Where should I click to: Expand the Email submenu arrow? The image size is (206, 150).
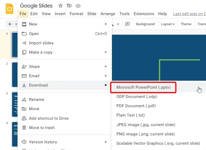pos(106,76)
